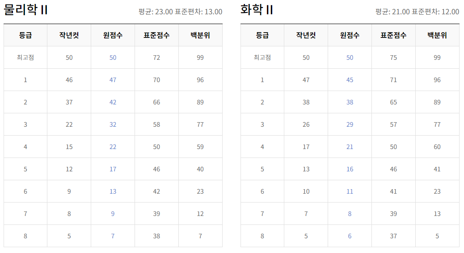Click 작년컷 37 in 물리학 II grade 2
Image resolution: width=464 pixels, height=253 pixels.
(x=69, y=102)
